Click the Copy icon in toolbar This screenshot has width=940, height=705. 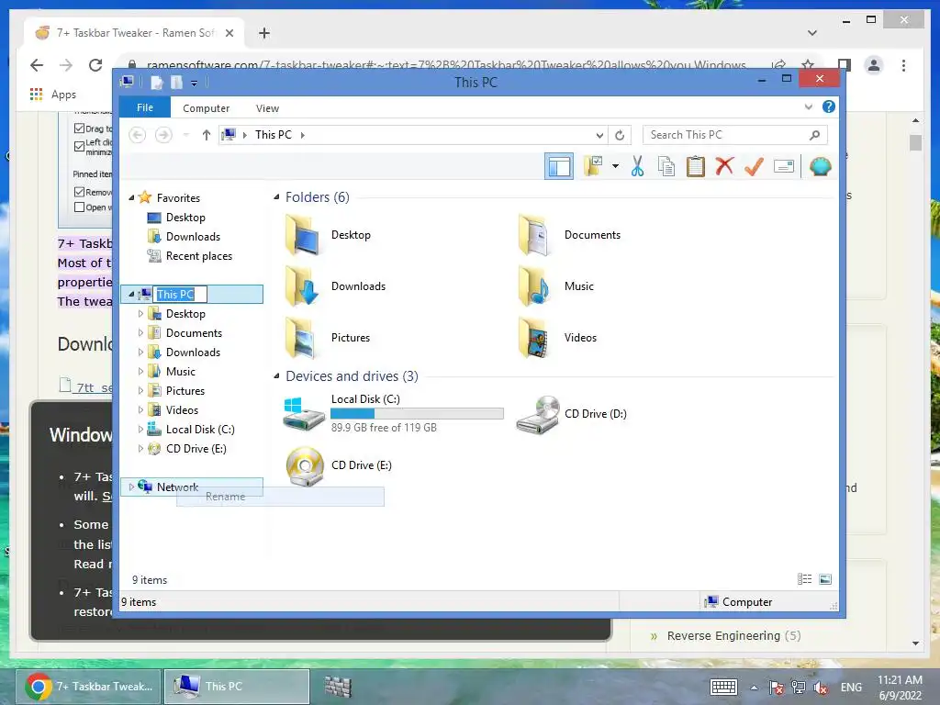coord(666,166)
